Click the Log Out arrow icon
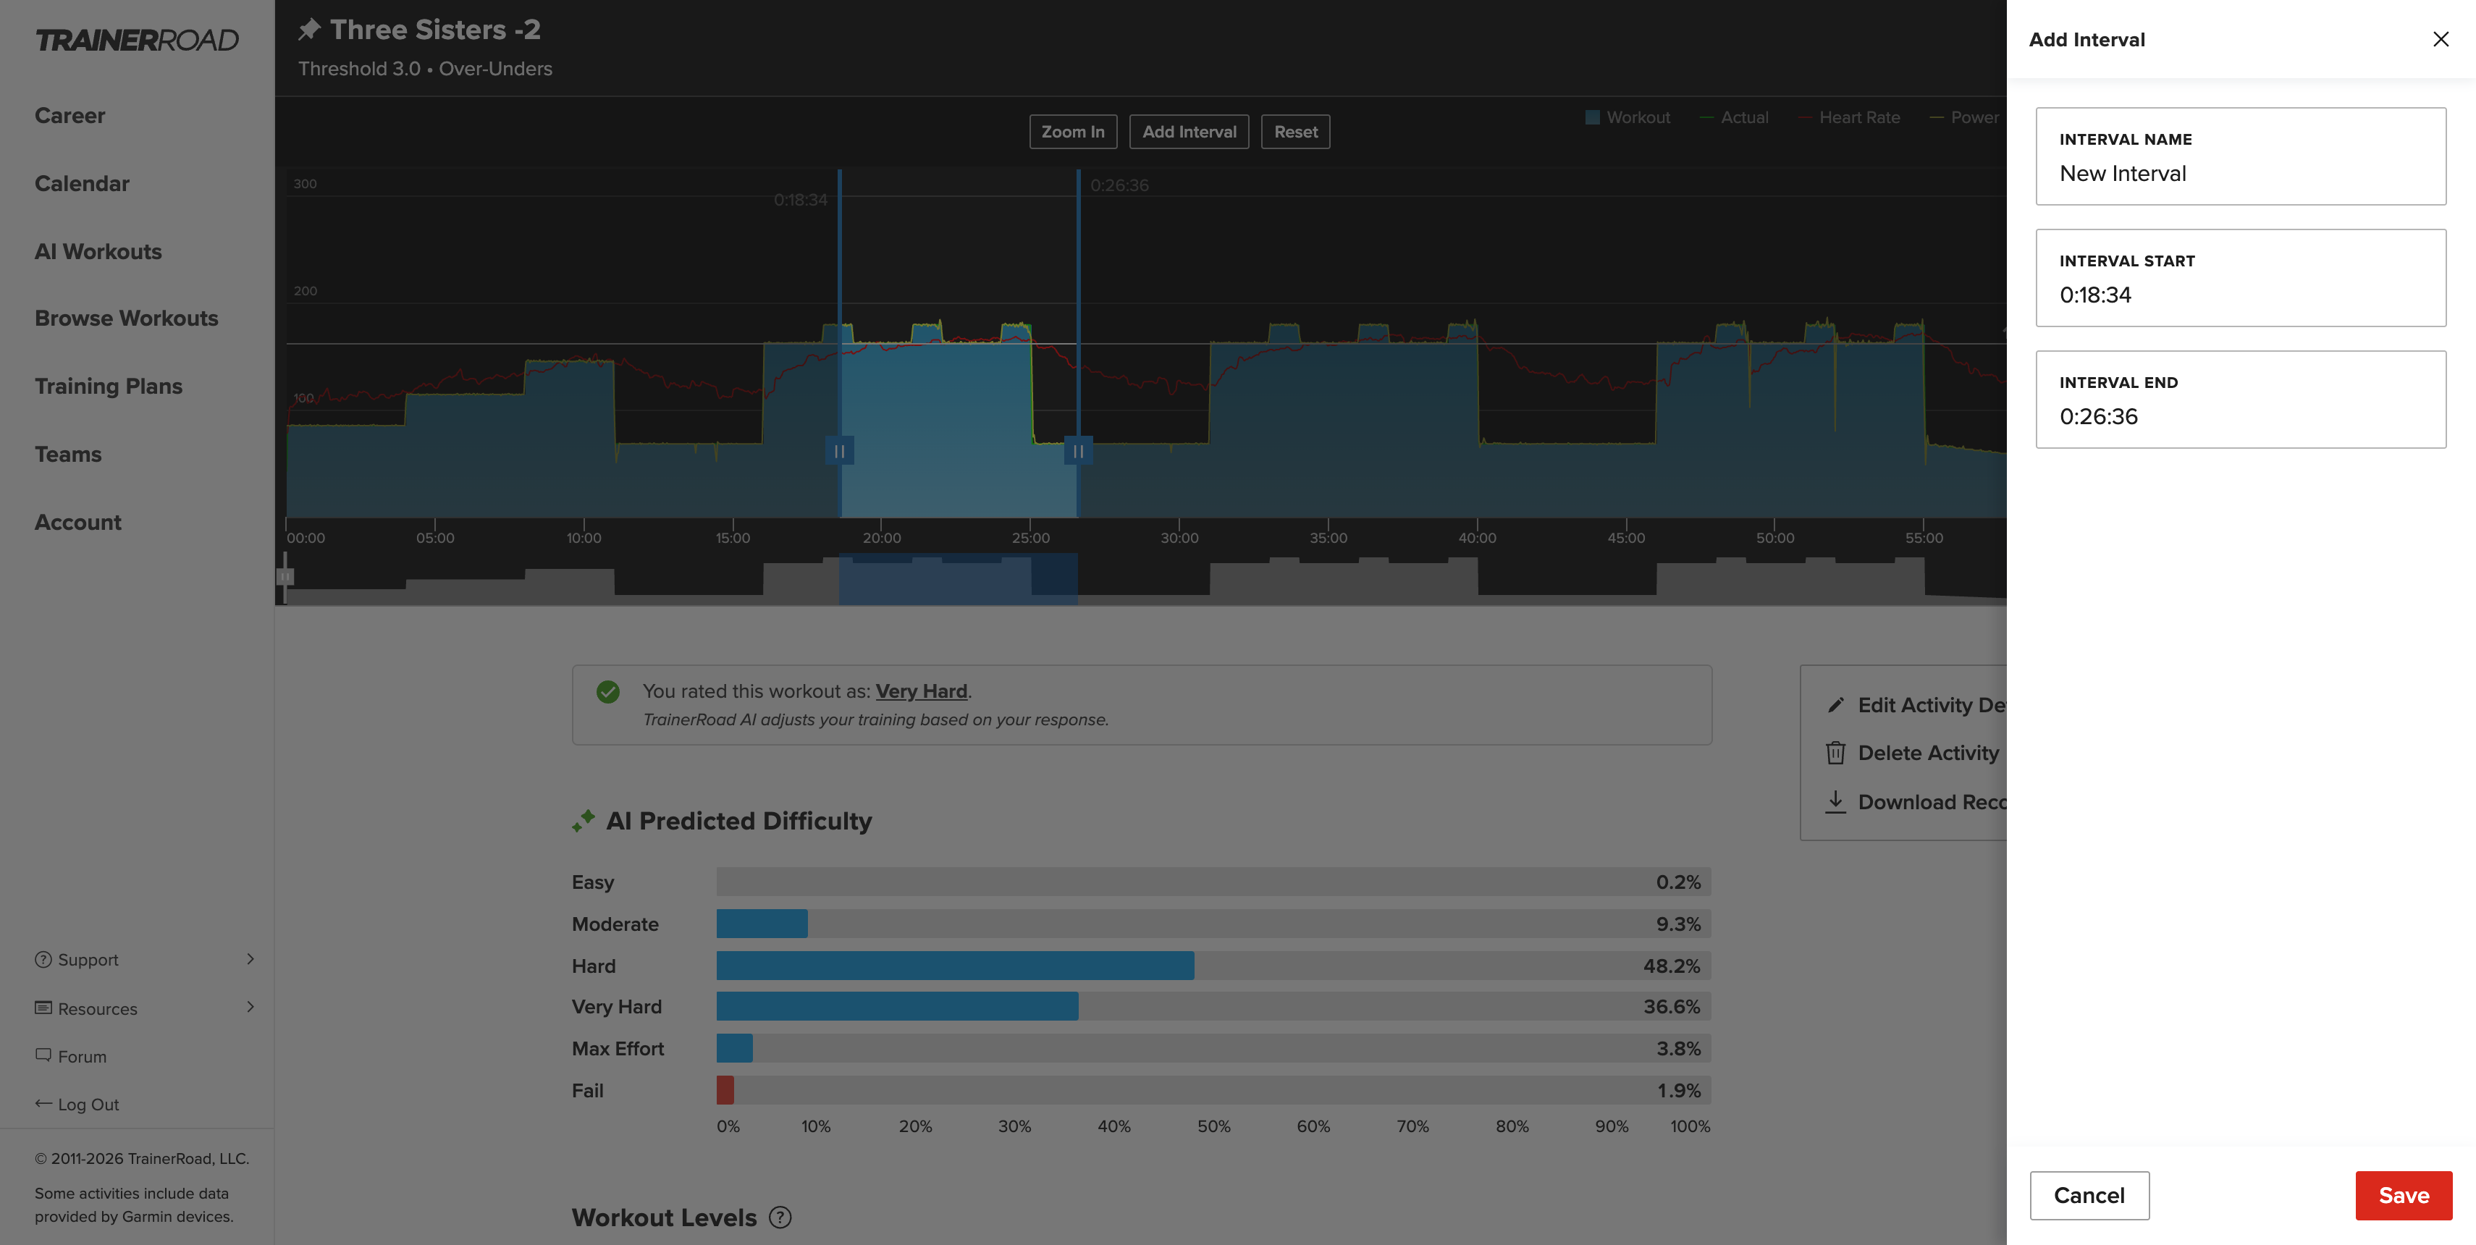This screenshot has width=2476, height=1245. [x=43, y=1103]
